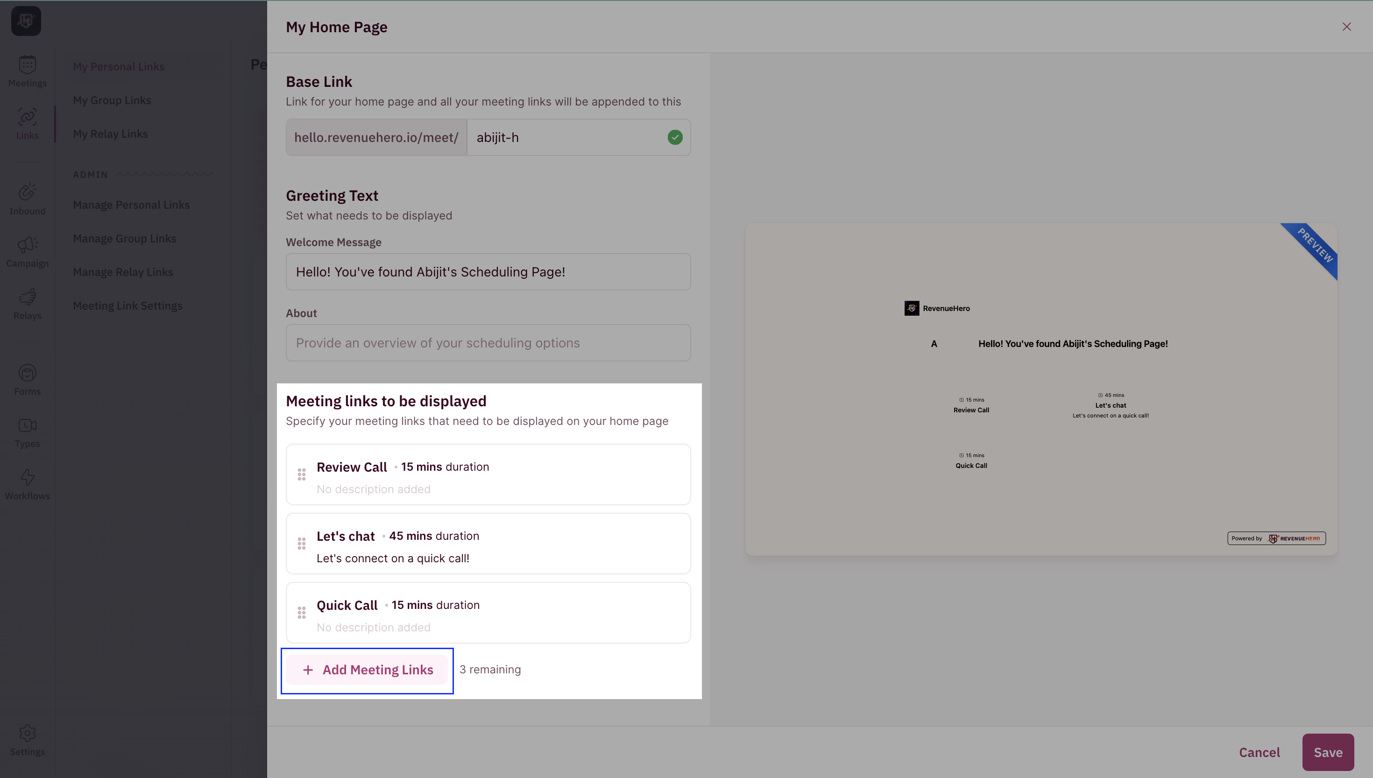
Task: Cancel home page changes
Action: tap(1259, 752)
